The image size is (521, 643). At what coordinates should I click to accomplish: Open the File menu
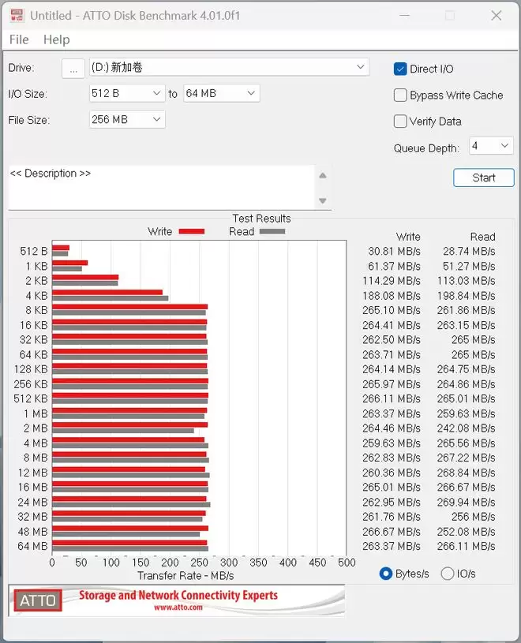pos(19,39)
